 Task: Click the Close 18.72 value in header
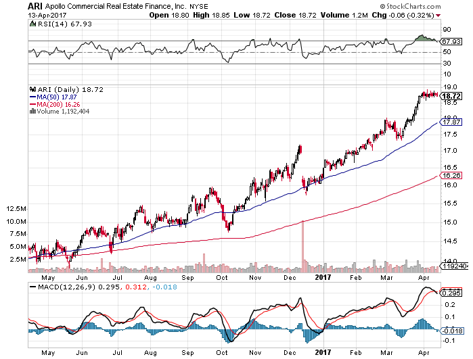pyautogui.click(x=295, y=15)
